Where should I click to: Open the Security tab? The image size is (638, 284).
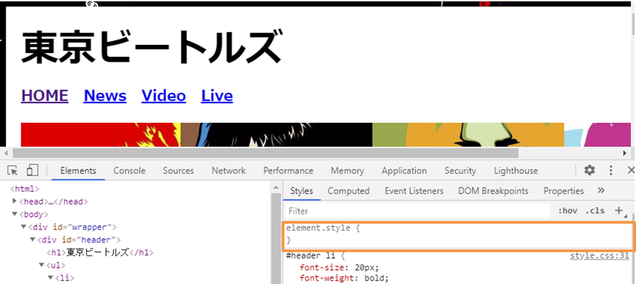460,171
